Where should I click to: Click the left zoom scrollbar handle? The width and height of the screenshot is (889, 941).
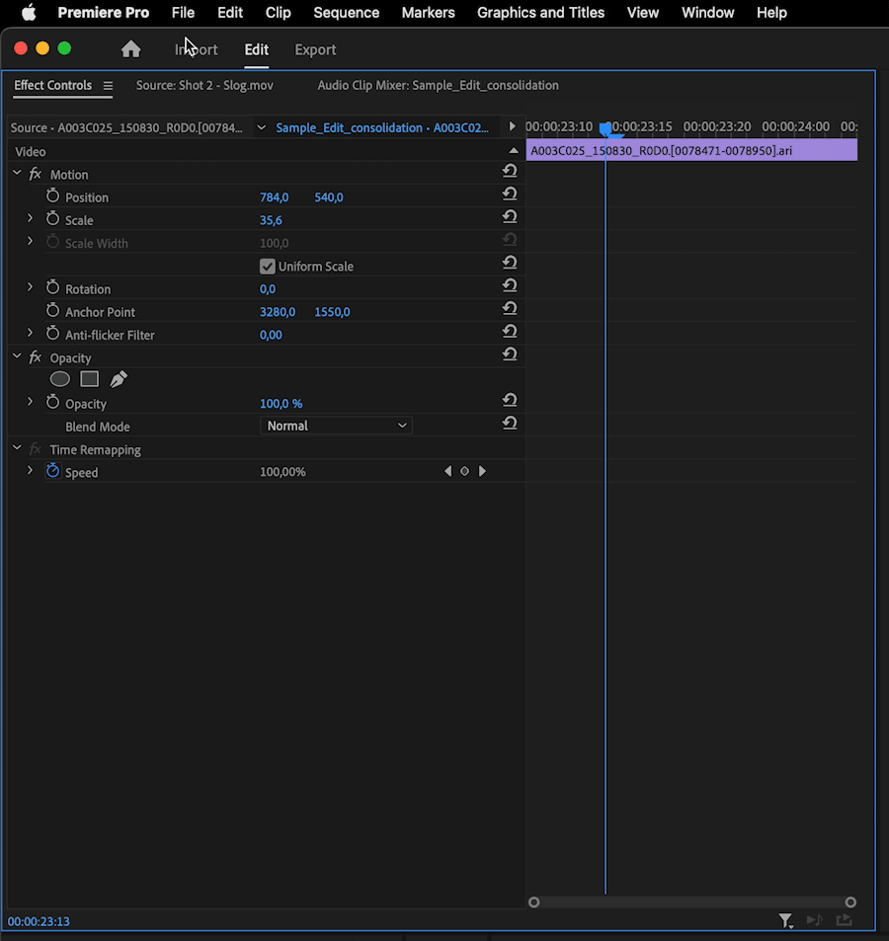coord(533,902)
